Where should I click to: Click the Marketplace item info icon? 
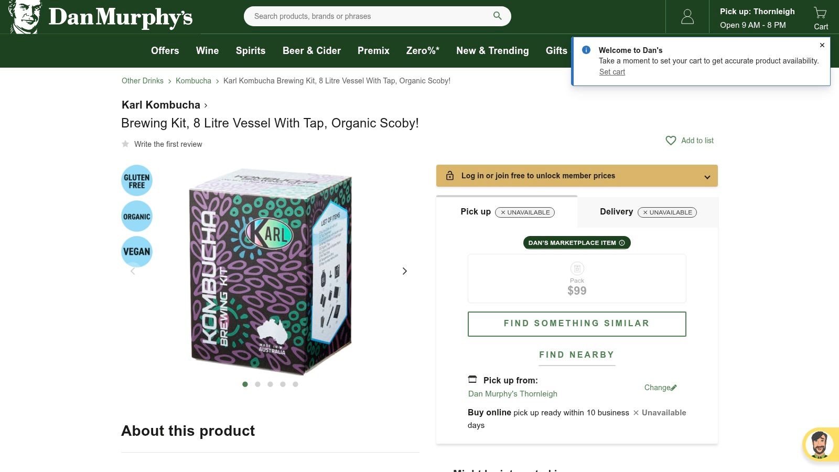click(622, 243)
